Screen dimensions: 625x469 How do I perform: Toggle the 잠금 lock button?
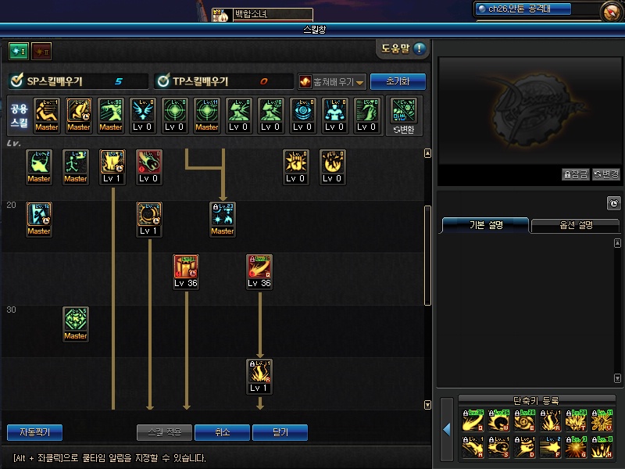575,174
